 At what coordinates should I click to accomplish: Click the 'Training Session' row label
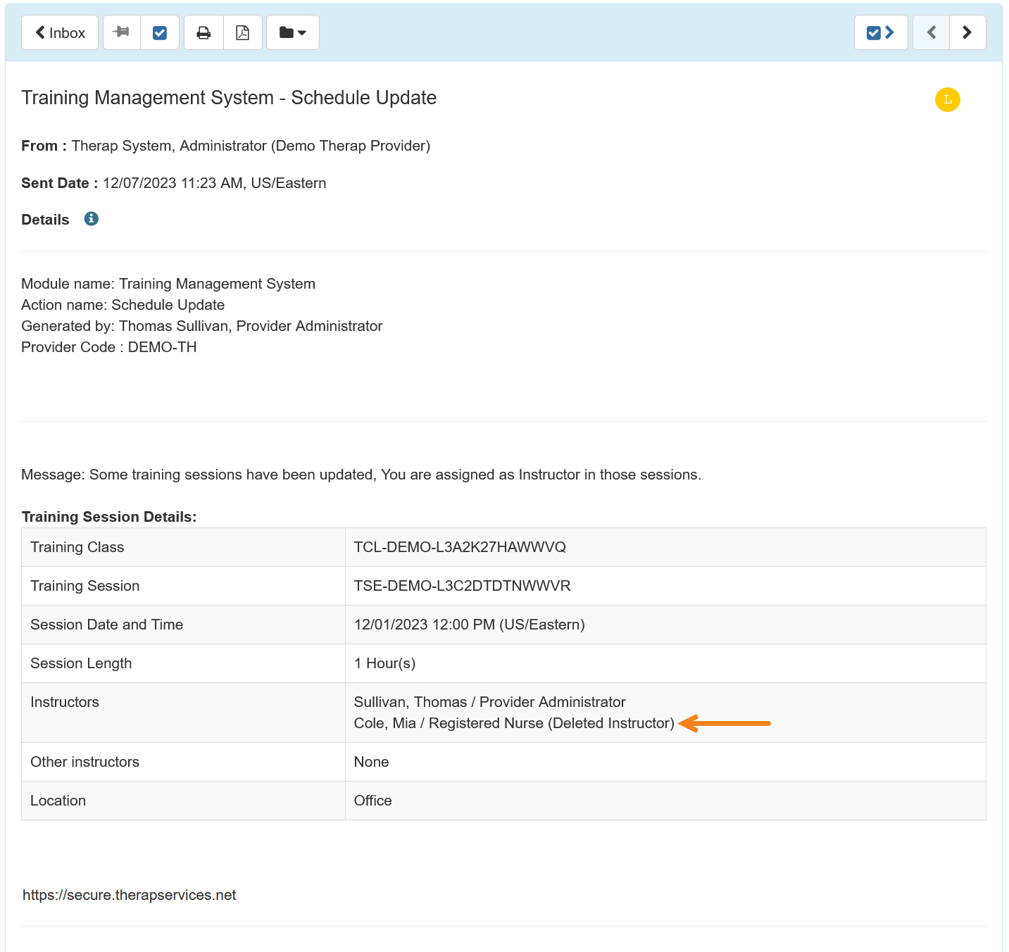tap(85, 586)
